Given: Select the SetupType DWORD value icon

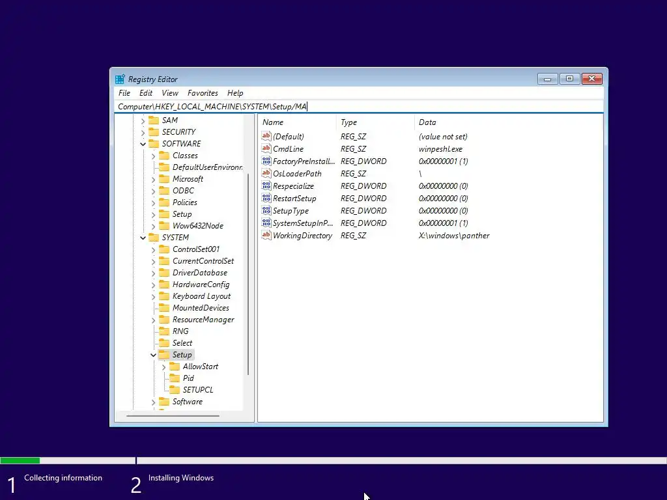Looking at the screenshot, I should [x=266, y=210].
